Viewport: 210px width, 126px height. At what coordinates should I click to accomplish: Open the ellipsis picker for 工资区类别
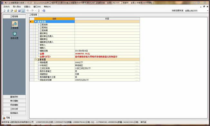point(137,68)
